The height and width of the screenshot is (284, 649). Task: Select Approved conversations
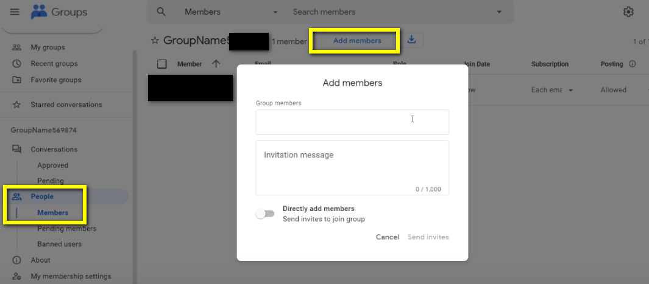52,165
